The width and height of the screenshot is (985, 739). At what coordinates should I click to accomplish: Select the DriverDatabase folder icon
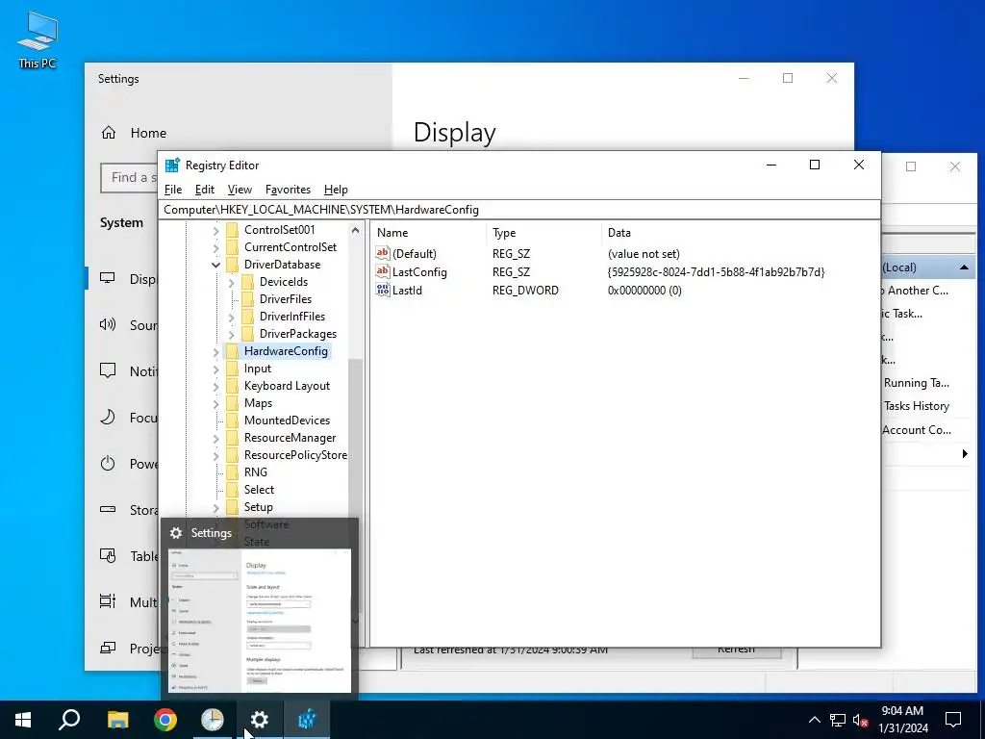point(233,264)
